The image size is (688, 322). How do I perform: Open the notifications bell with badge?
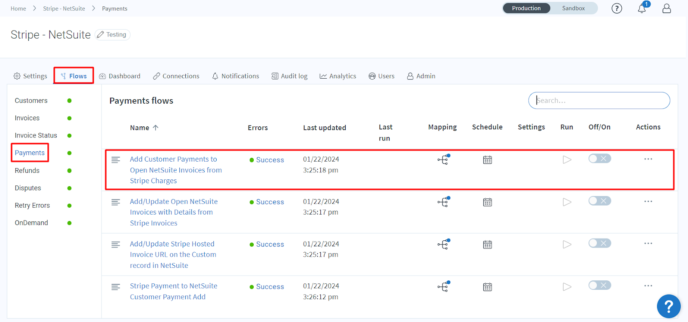[x=642, y=8]
